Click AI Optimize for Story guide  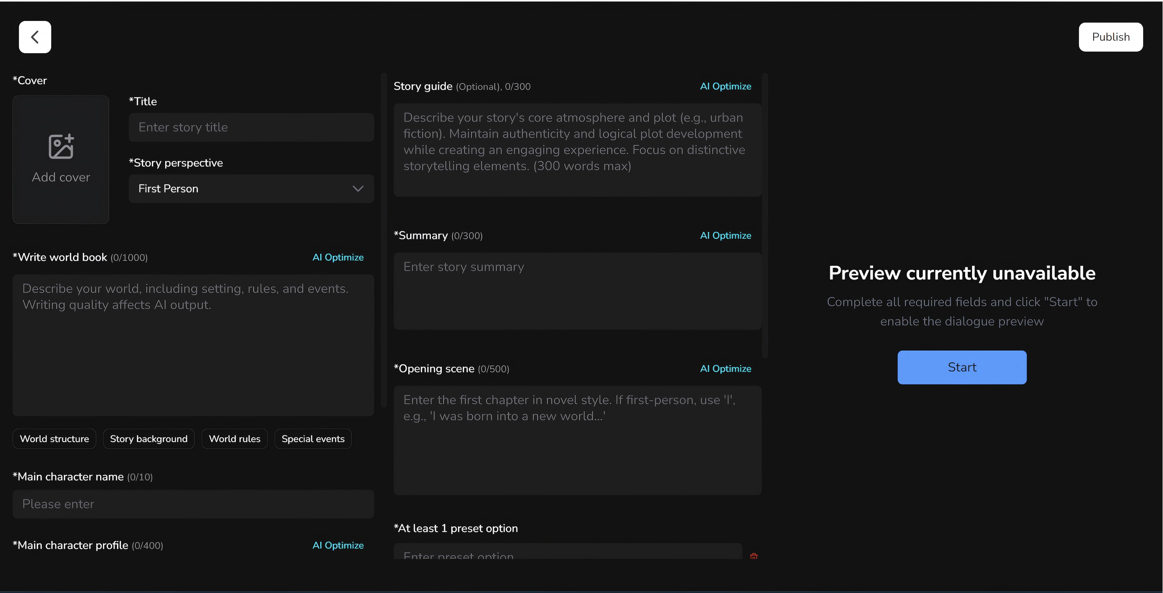click(x=725, y=86)
